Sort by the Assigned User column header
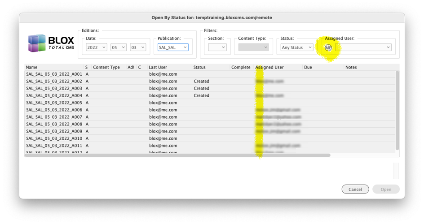 pyautogui.click(x=269, y=67)
